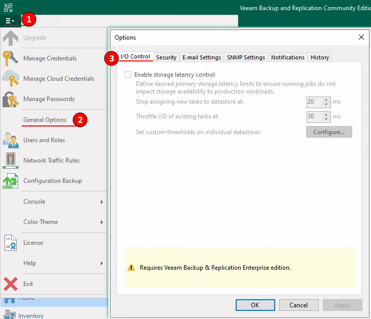Click the Manage Credentials key icon
This screenshot has height=319, width=371.
pyautogui.click(x=10, y=58)
